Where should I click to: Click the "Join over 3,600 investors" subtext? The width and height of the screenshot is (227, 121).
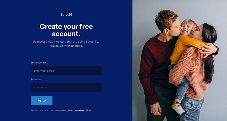click(x=66, y=44)
